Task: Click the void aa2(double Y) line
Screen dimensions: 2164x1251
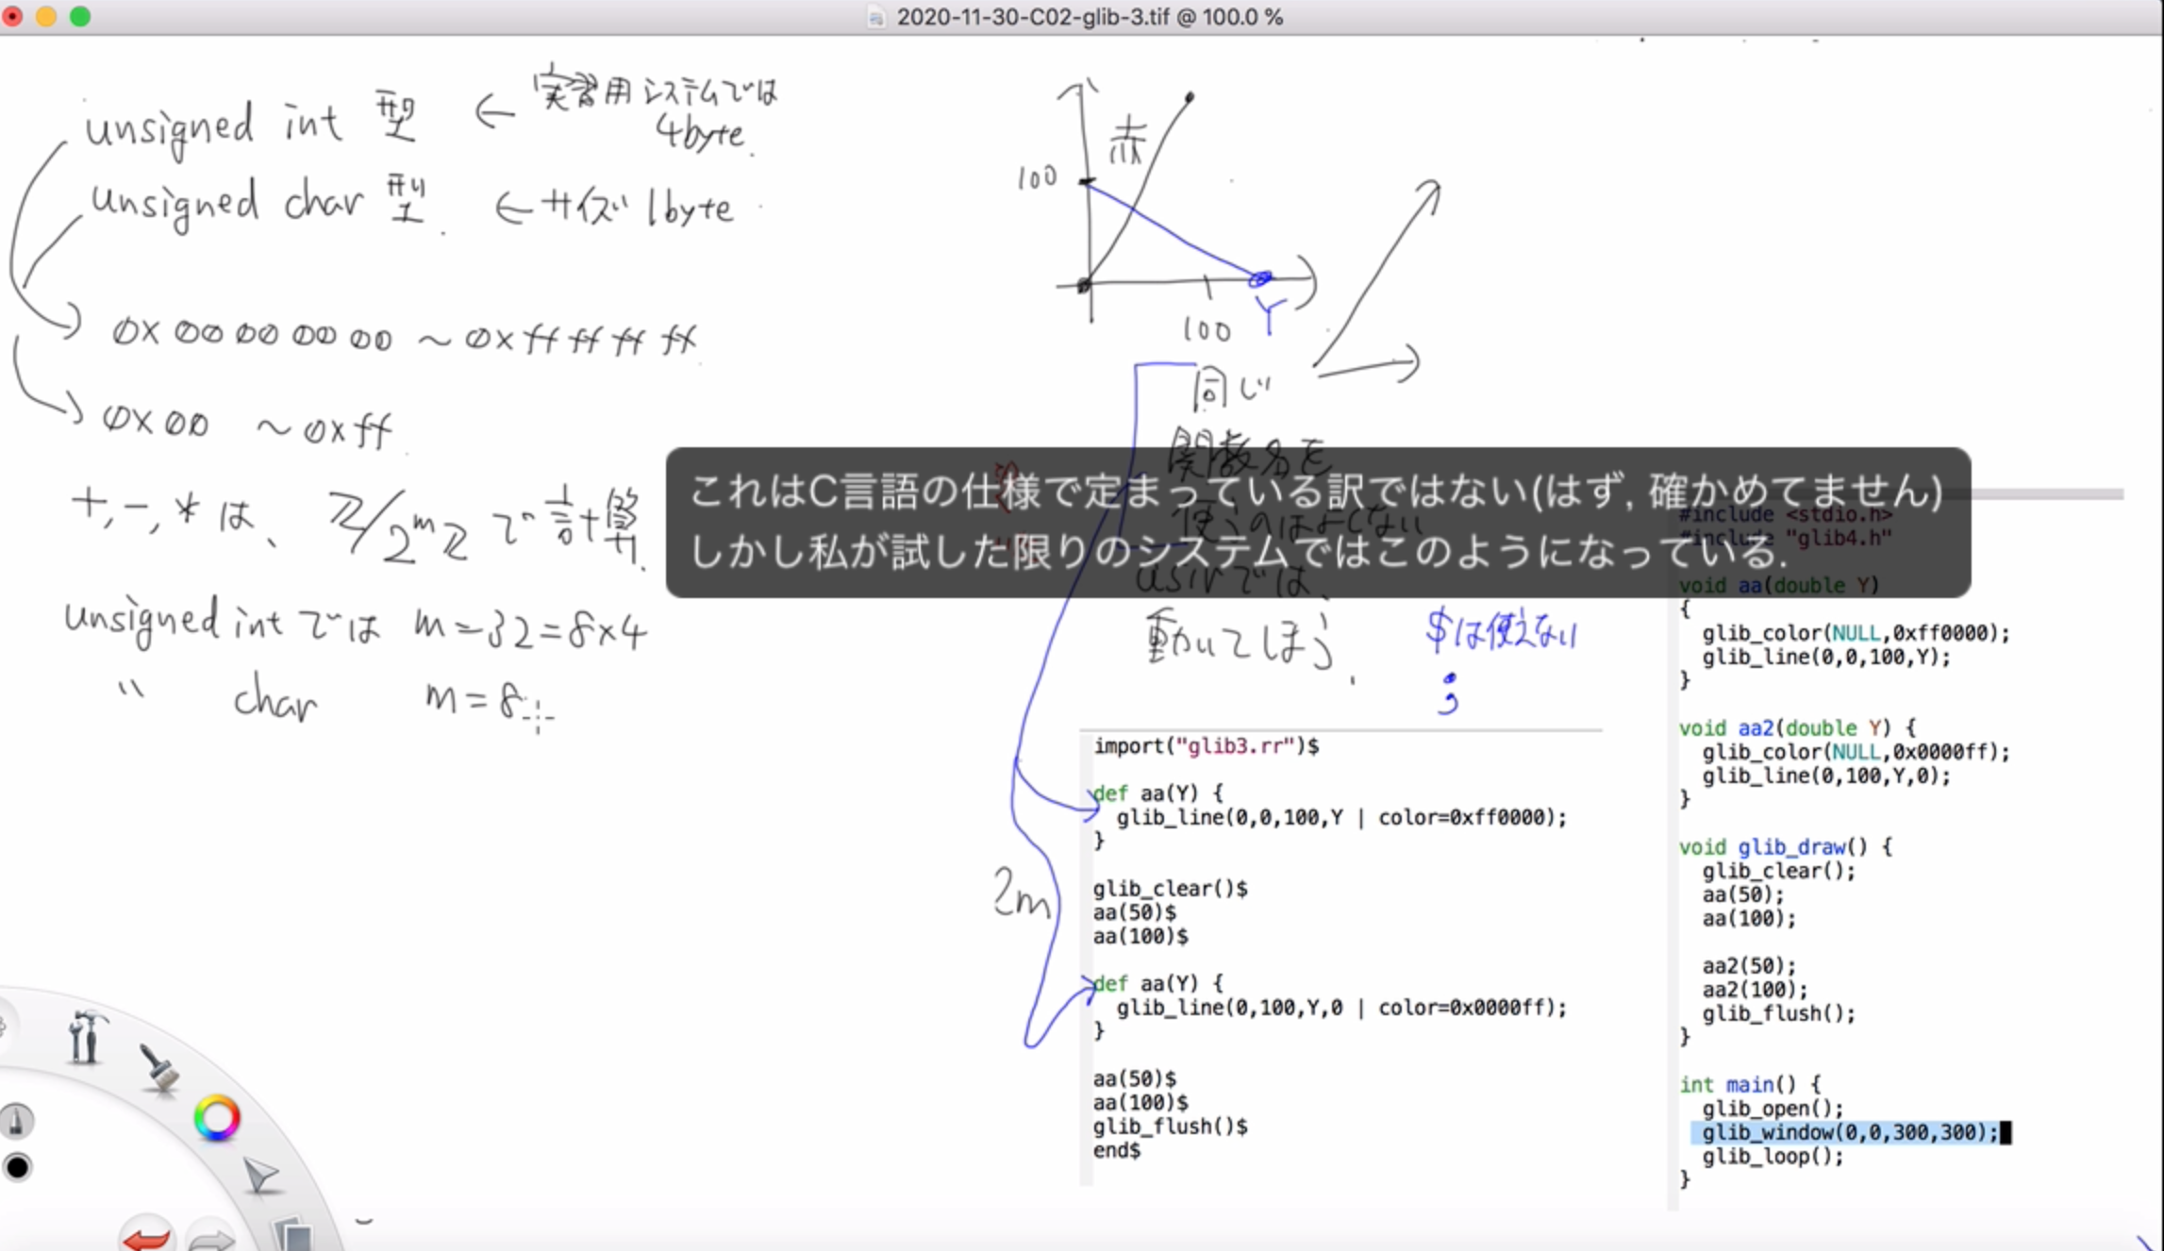Action: (x=1797, y=727)
